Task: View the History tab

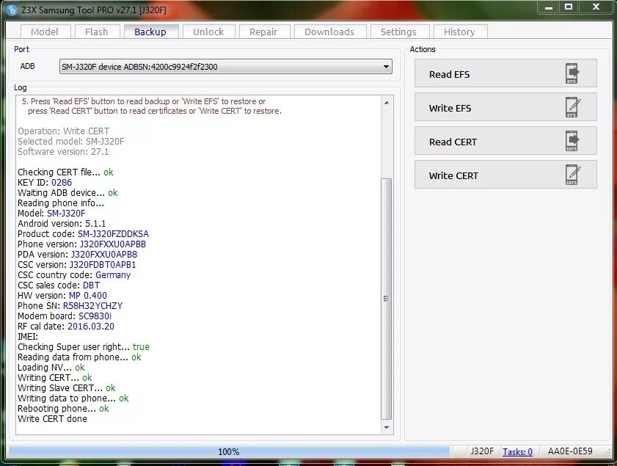Action: pyautogui.click(x=459, y=32)
